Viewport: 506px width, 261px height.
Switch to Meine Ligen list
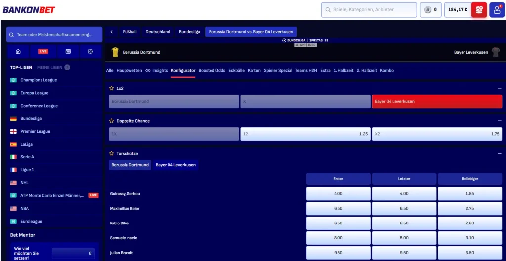click(49, 67)
